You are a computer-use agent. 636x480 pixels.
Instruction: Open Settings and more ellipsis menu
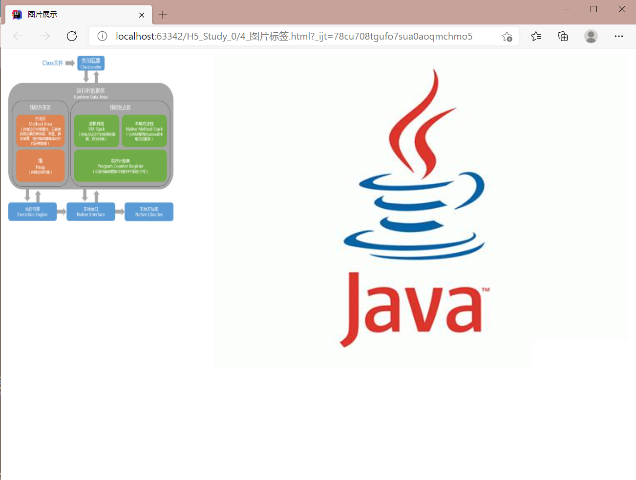click(619, 36)
